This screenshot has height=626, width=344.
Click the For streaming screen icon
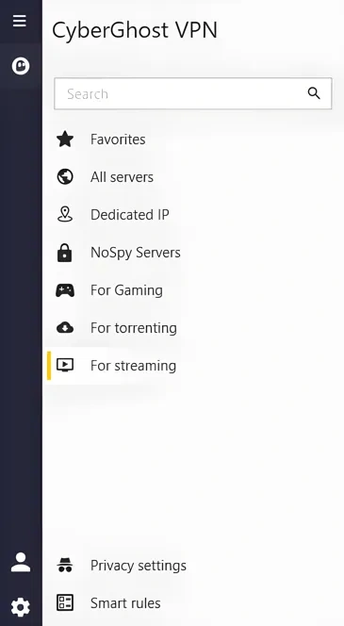pyautogui.click(x=65, y=365)
